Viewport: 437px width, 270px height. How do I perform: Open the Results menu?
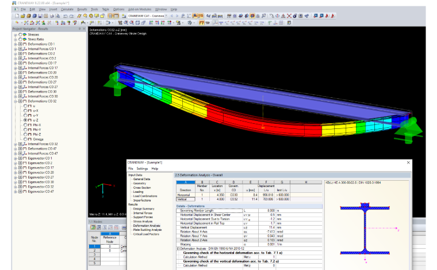pos(82,9)
